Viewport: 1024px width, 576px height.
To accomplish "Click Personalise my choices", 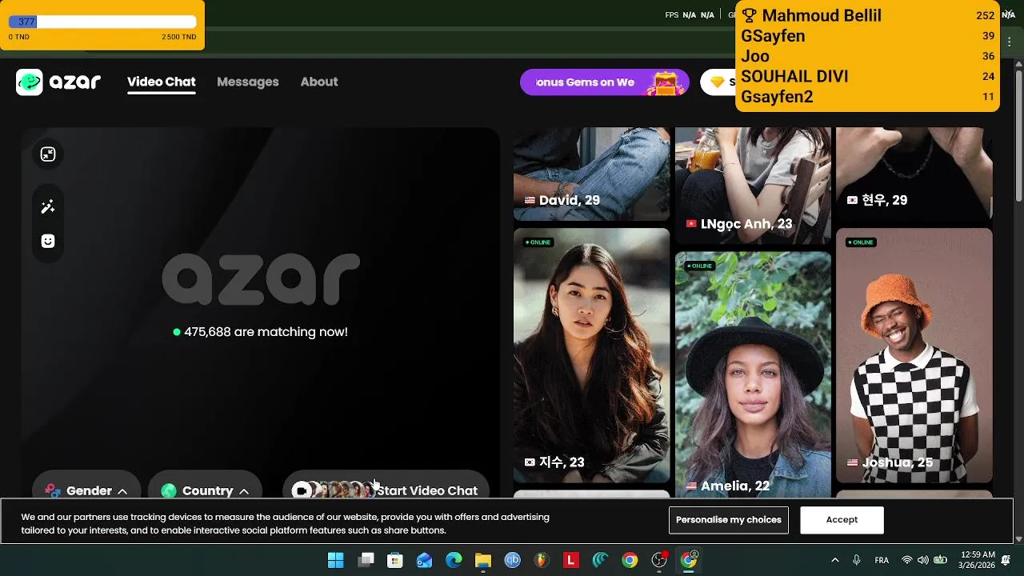I will coord(729,520).
